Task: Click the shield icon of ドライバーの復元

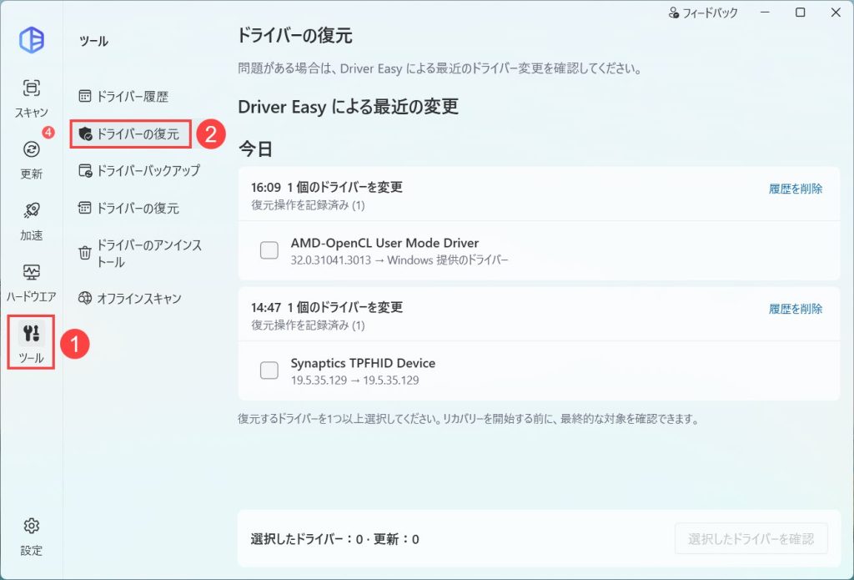Action: [x=85, y=134]
